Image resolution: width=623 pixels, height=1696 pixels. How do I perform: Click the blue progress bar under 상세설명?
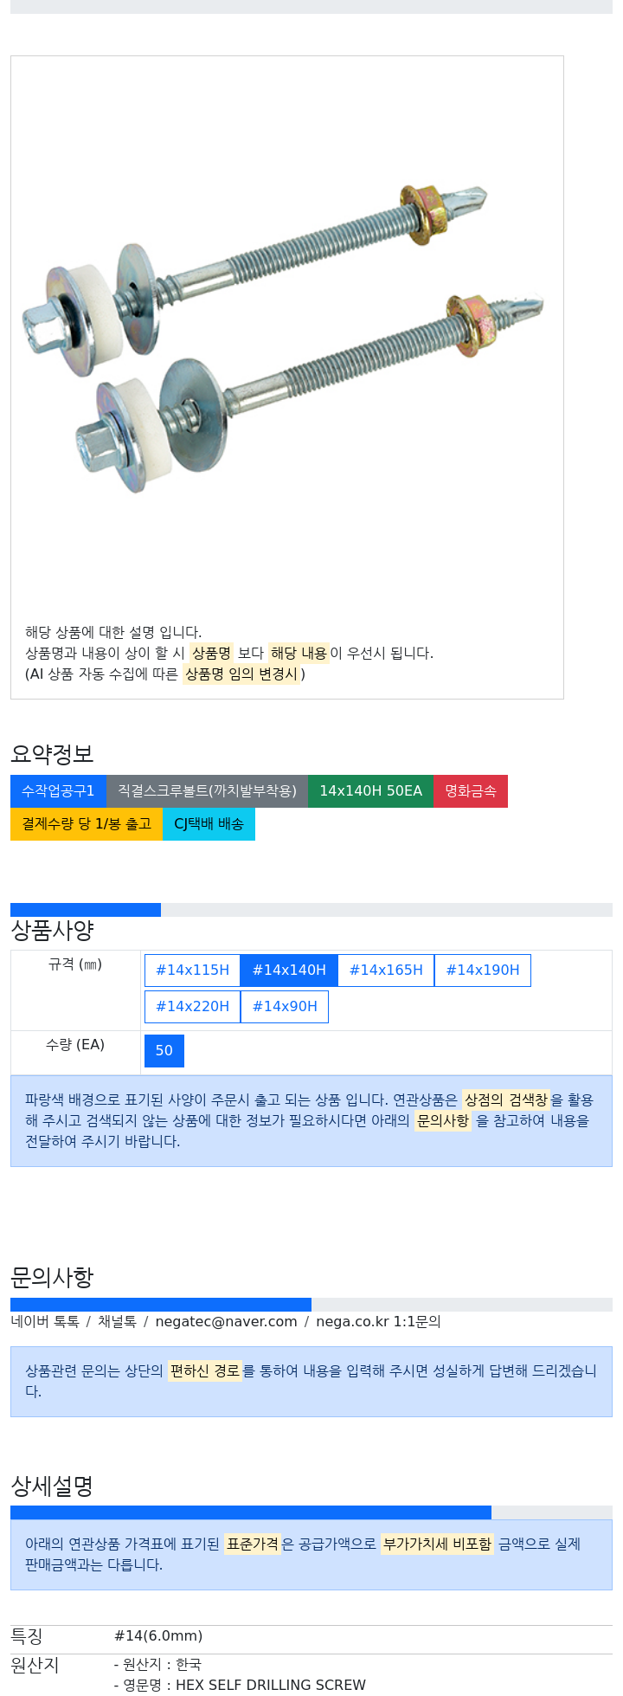click(x=251, y=1512)
